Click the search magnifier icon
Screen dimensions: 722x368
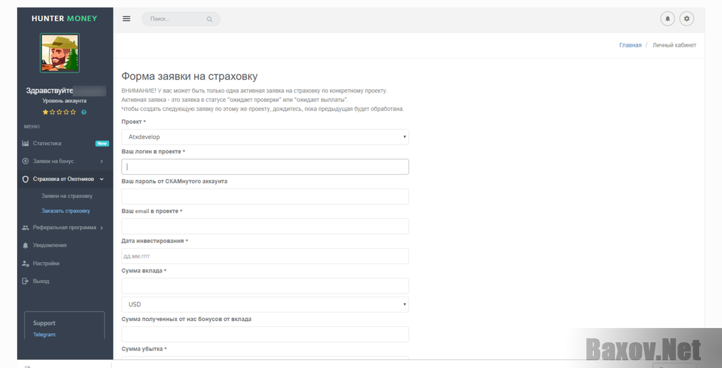coord(209,19)
